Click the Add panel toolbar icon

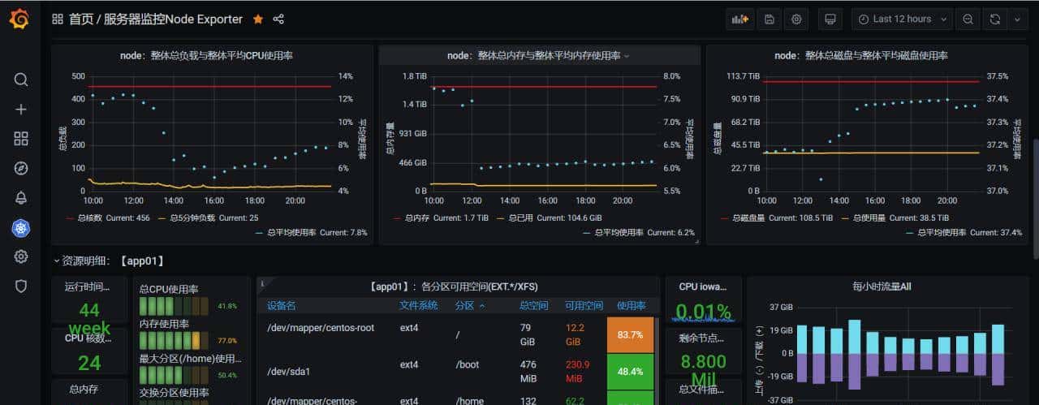pos(739,19)
